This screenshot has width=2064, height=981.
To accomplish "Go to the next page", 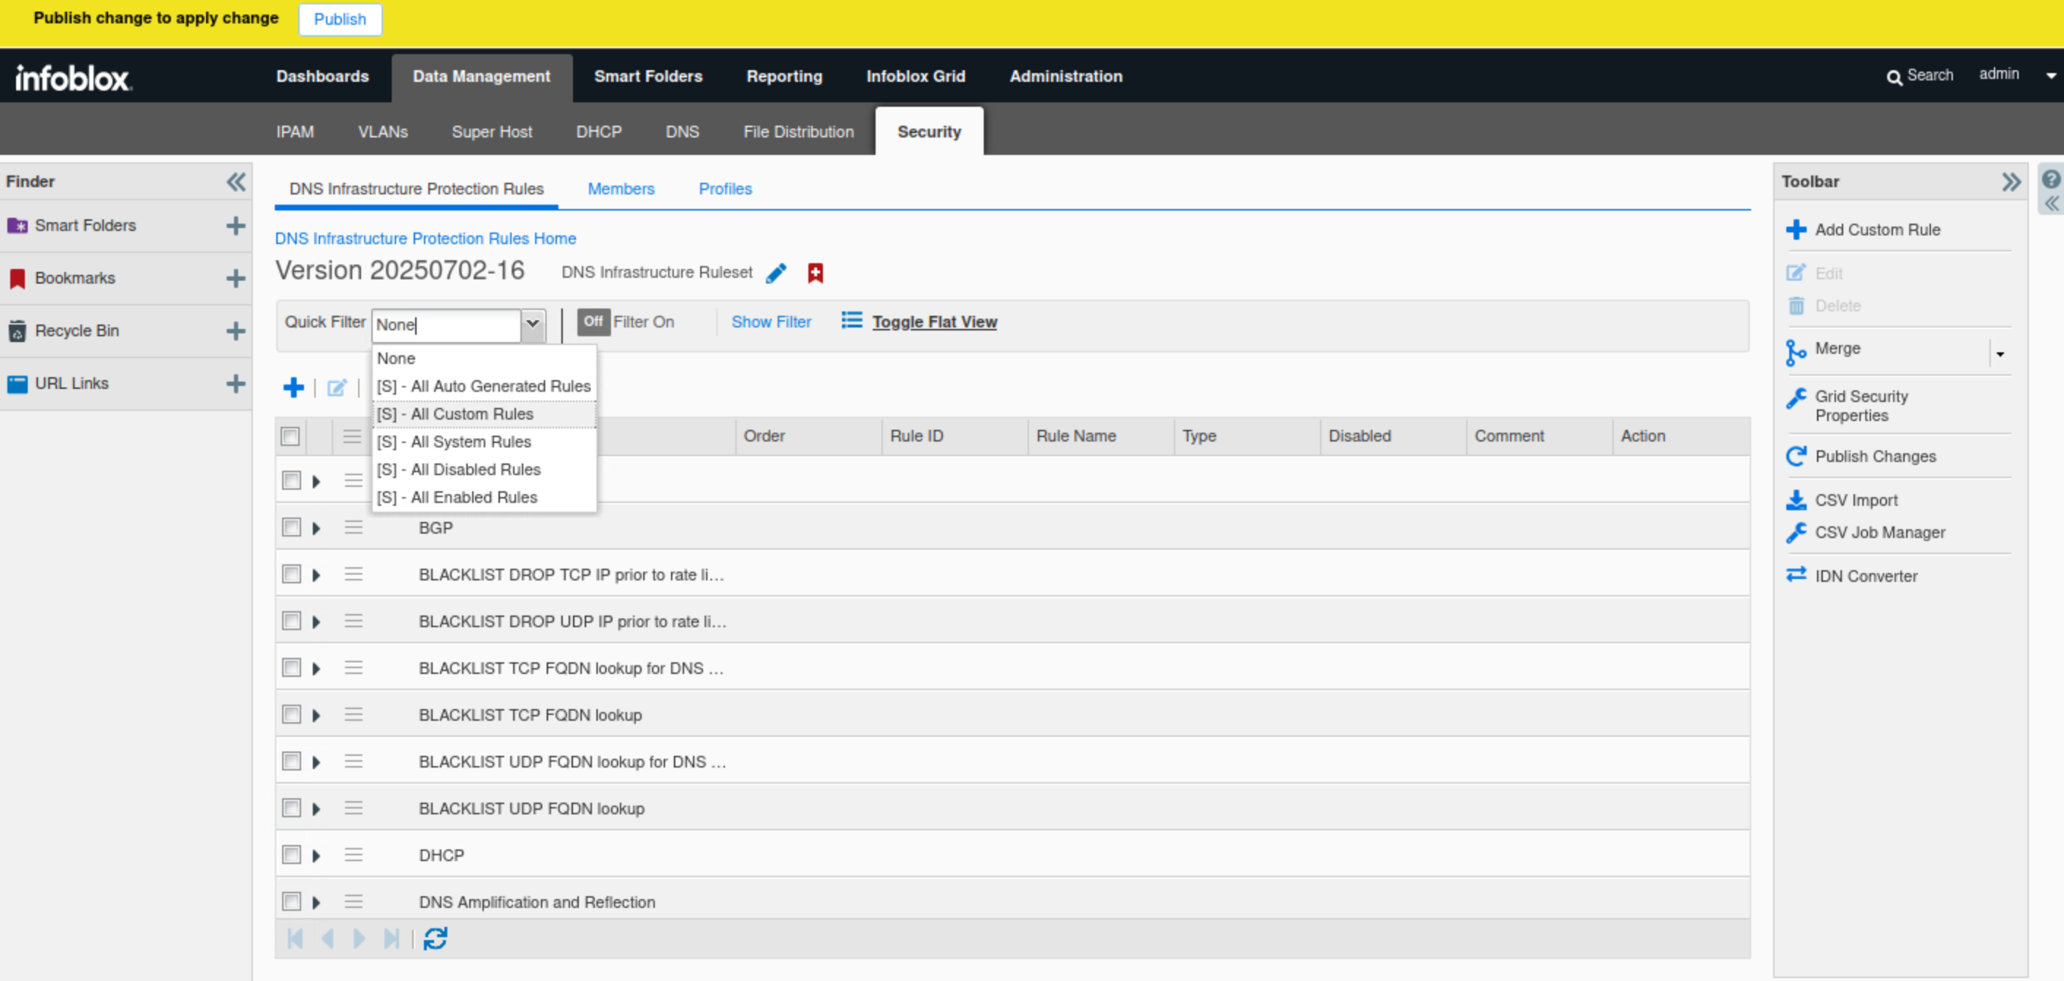I will pyautogui.click(x=359, y=939).
